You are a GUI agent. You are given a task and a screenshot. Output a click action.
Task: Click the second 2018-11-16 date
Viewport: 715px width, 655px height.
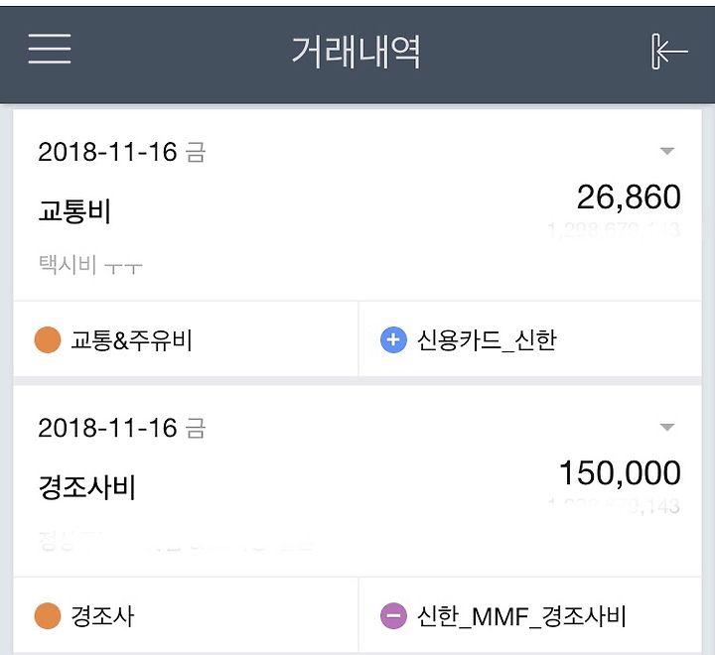point(107,428)
